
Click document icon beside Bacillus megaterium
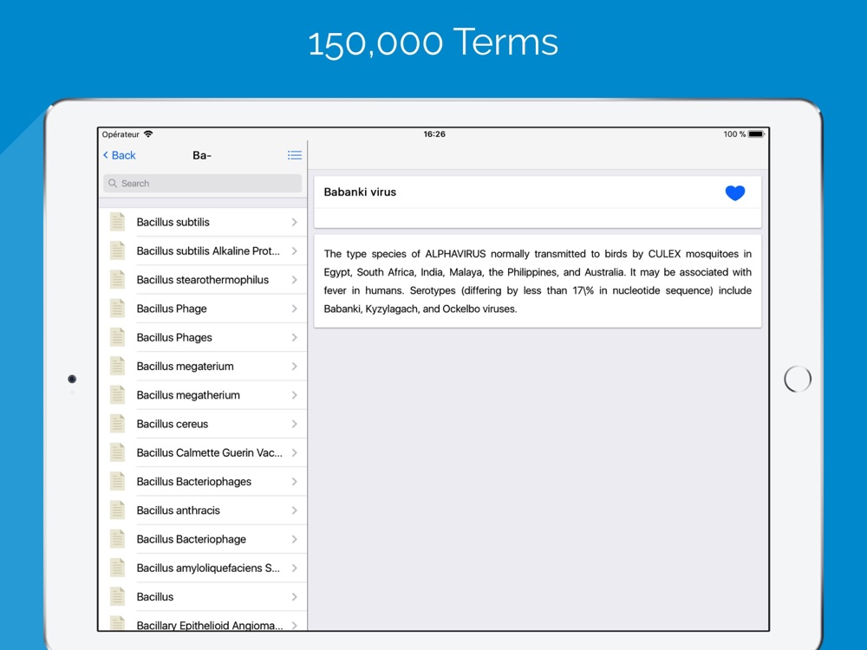click(117, 366)
